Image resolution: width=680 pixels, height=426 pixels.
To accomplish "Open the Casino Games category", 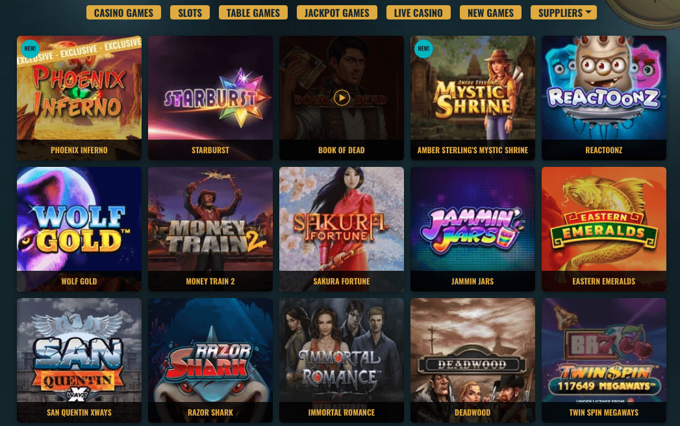I will click(x=123, y=12).
